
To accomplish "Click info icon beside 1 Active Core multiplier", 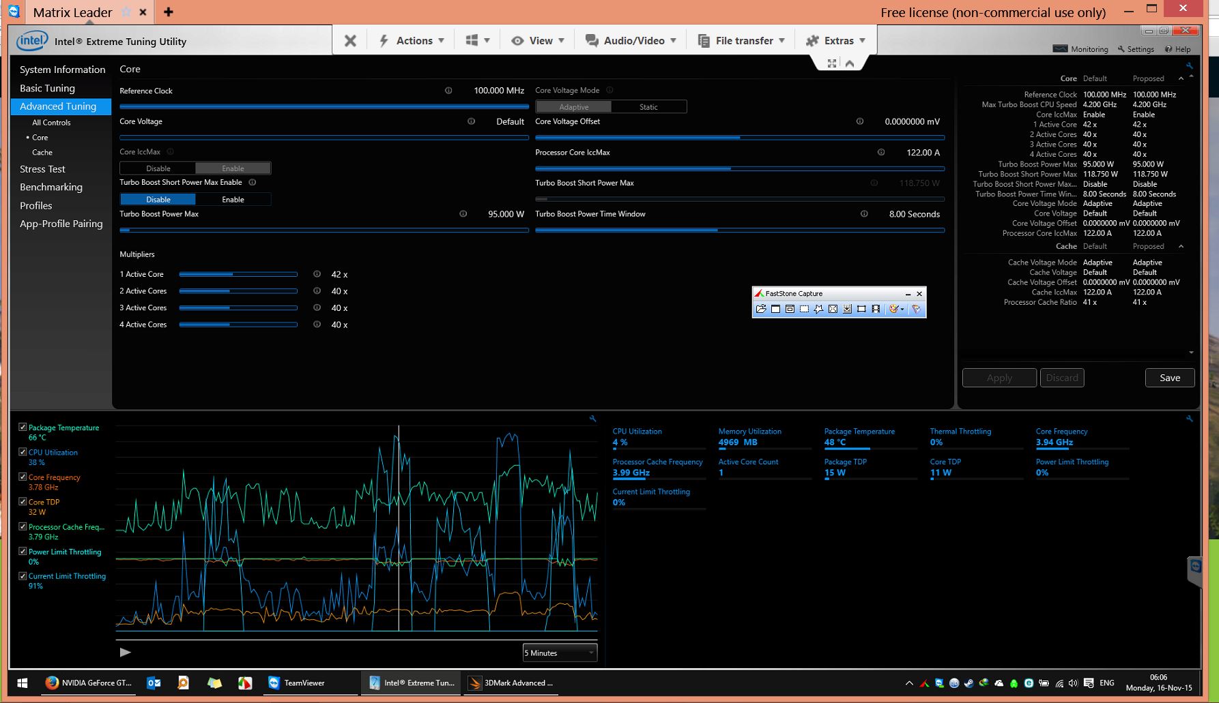I will (317, 274).
